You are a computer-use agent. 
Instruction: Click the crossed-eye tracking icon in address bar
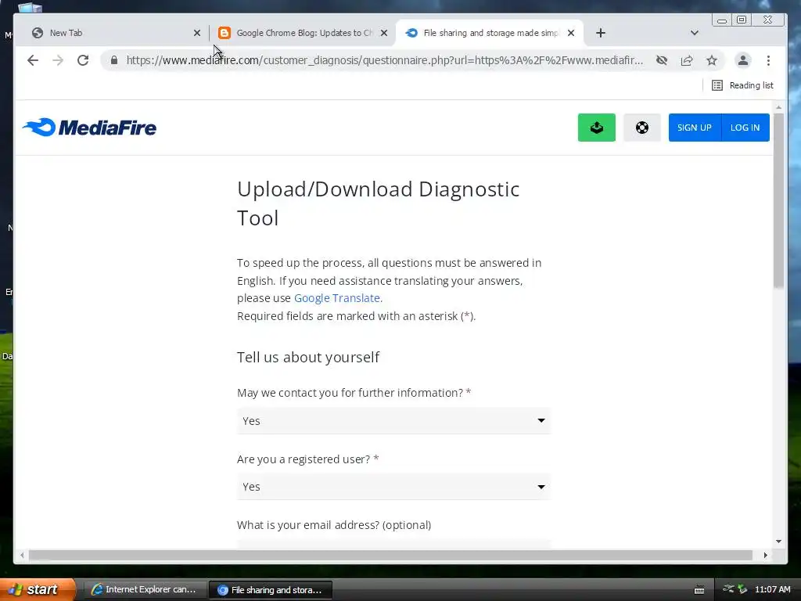pyautogui.click(x=662, y=60)
